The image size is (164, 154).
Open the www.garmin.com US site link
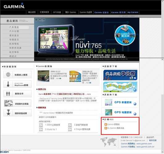coord(144,144)
